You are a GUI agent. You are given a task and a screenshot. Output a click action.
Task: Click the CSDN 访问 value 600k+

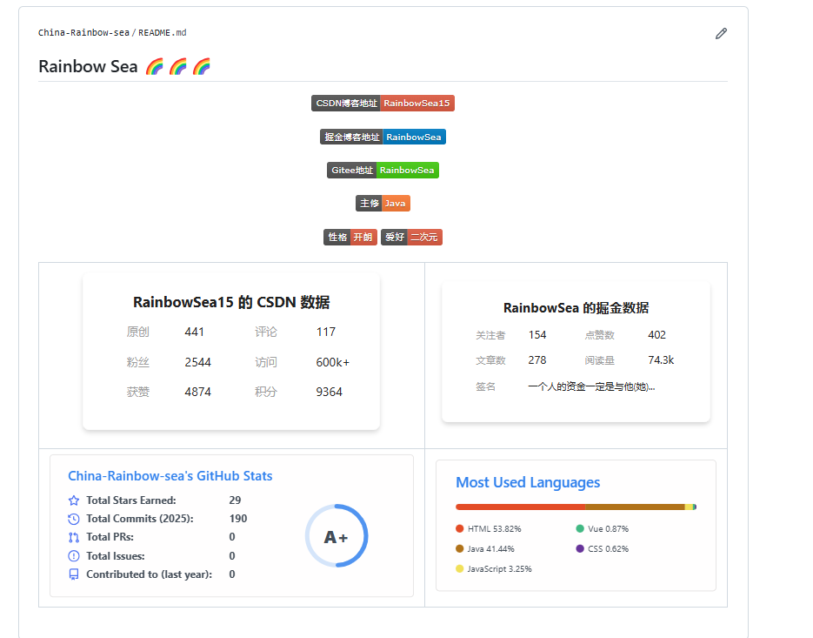pyautogui.click(x=333, y=362)
